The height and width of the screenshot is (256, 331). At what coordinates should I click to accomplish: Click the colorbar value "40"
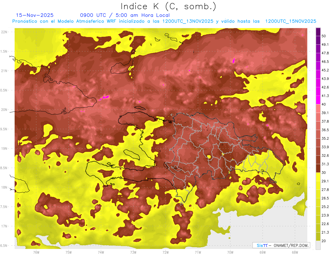(x=324, y=104)
